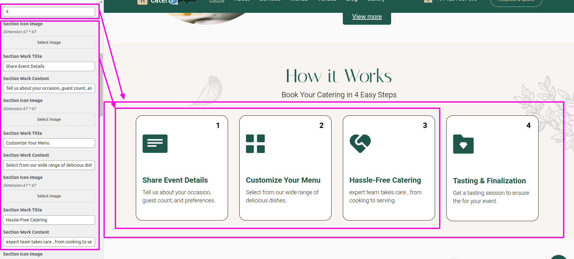Image resolution: width=574 pixels, height=259 pixels.
Task: Click the message icon in Share Event Details card
Action: point(155,144)
